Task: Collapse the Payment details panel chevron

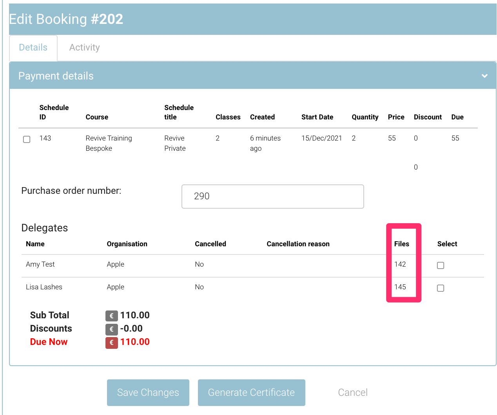Action: pos(484,76)
